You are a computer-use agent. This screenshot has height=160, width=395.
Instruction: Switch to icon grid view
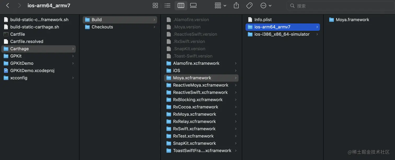(155, 5)
